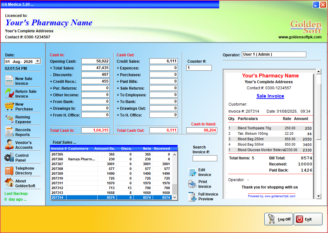
Task: Click the Opening Cash value field
Action: 95,61
